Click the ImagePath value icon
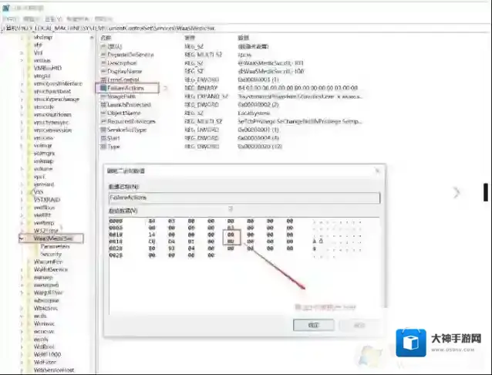Image resolution: width=492 pixels, height=375 pixels. click(103, 96)
